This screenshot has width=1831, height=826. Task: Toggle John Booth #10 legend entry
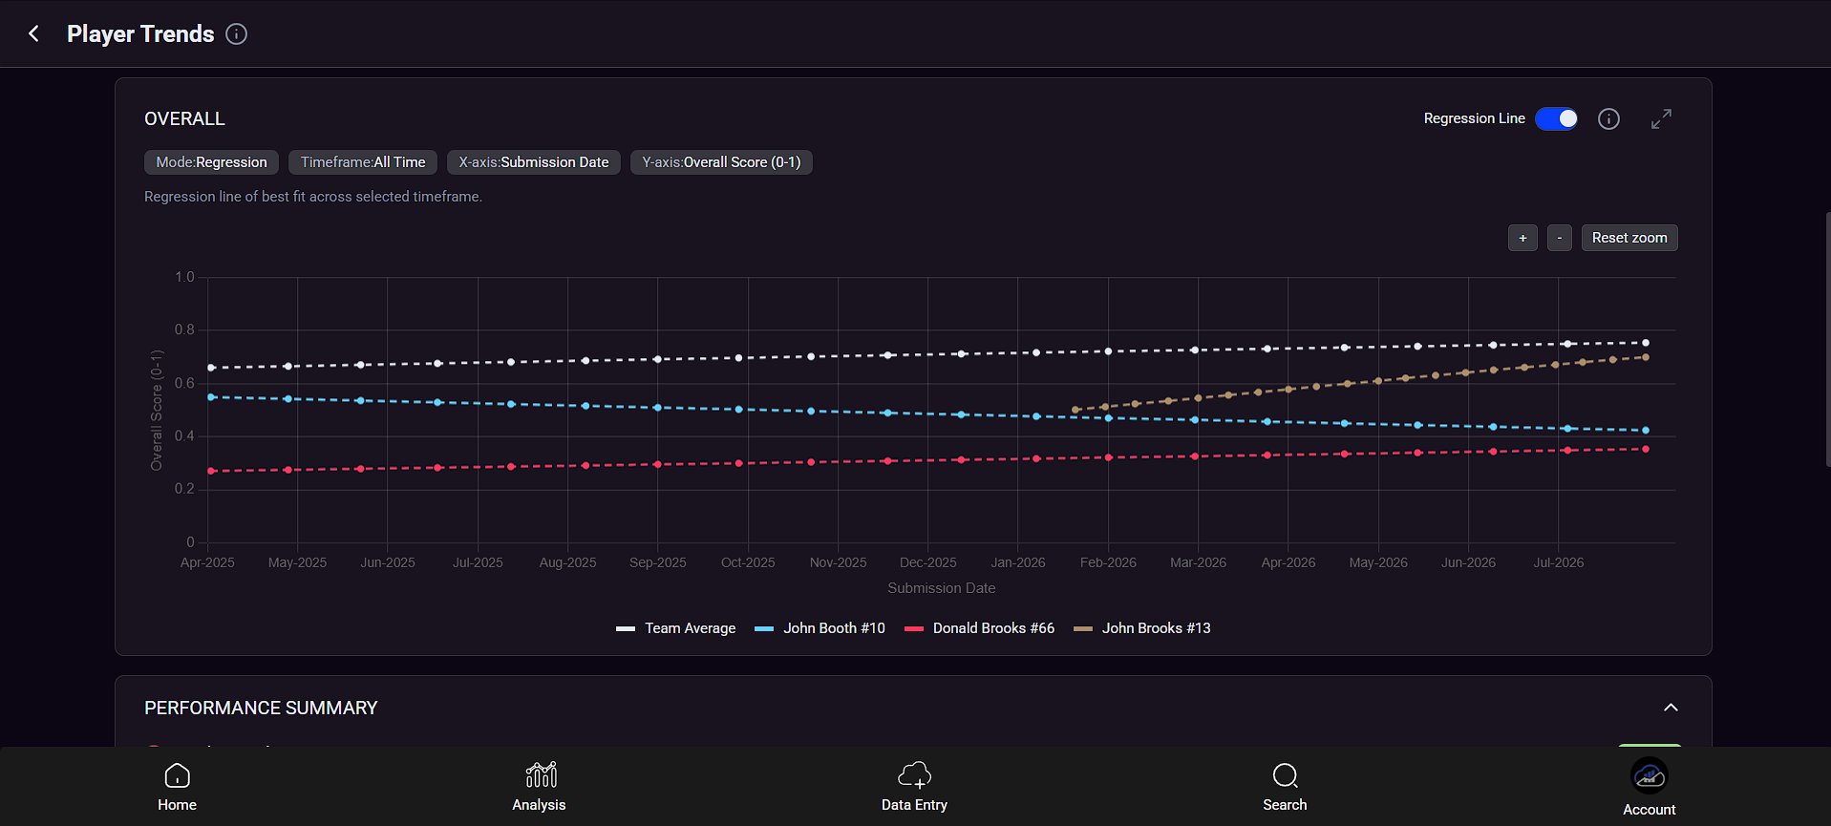[x=820, y=628]
